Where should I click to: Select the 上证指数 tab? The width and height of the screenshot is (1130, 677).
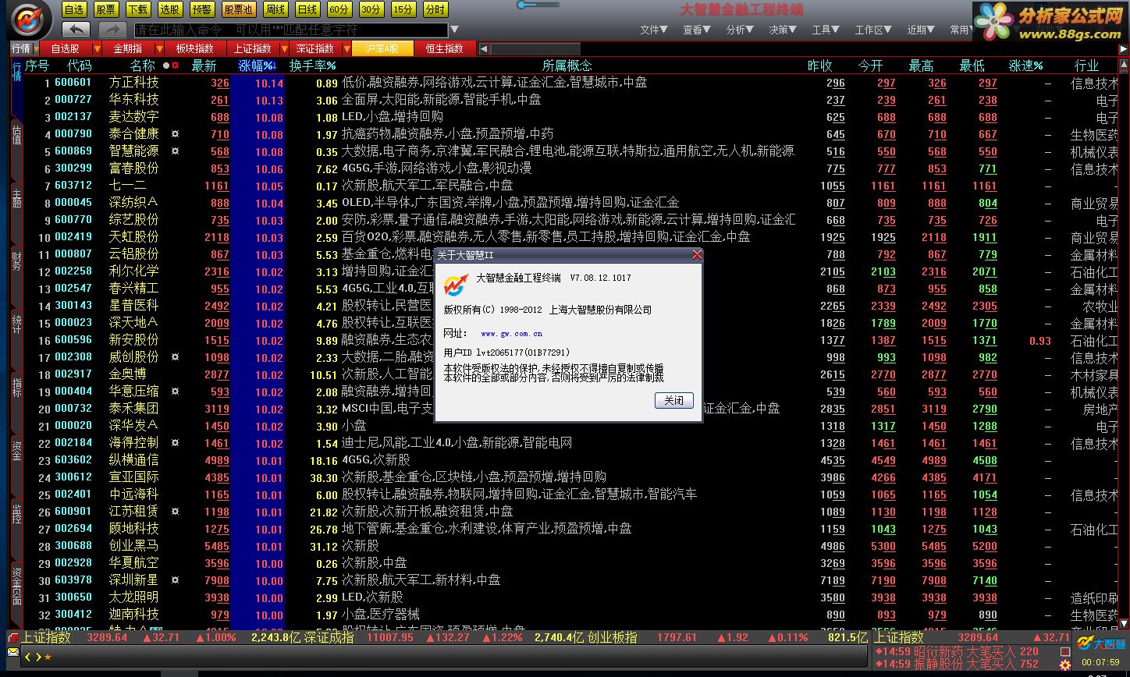point(252,48)
